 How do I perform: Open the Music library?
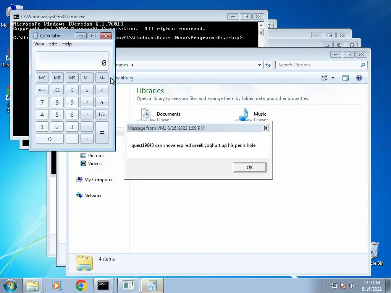[x=250, y=115]
